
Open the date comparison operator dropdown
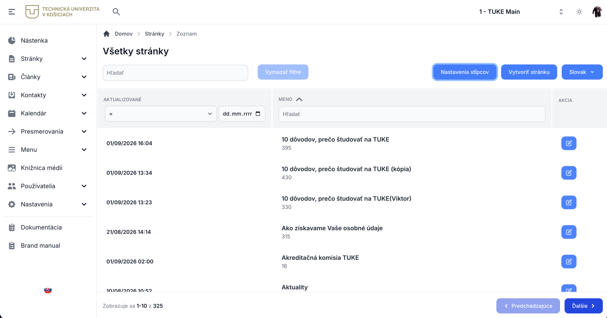click(161, 114)
